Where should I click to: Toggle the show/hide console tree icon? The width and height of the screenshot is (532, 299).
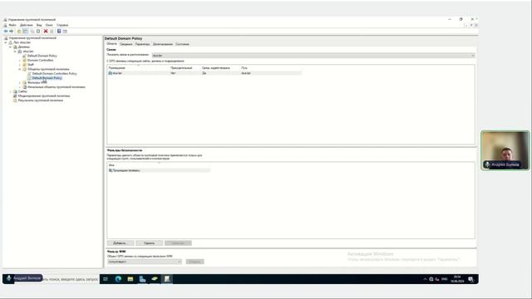click(x=25, y=32)
